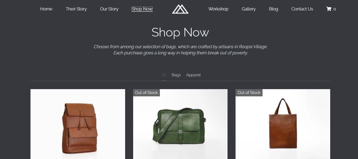
Task: Navigate to the Workshop page
Action: coord(218,9)
